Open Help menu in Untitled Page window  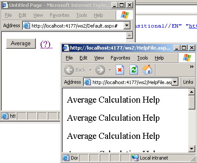pos(98,15)
